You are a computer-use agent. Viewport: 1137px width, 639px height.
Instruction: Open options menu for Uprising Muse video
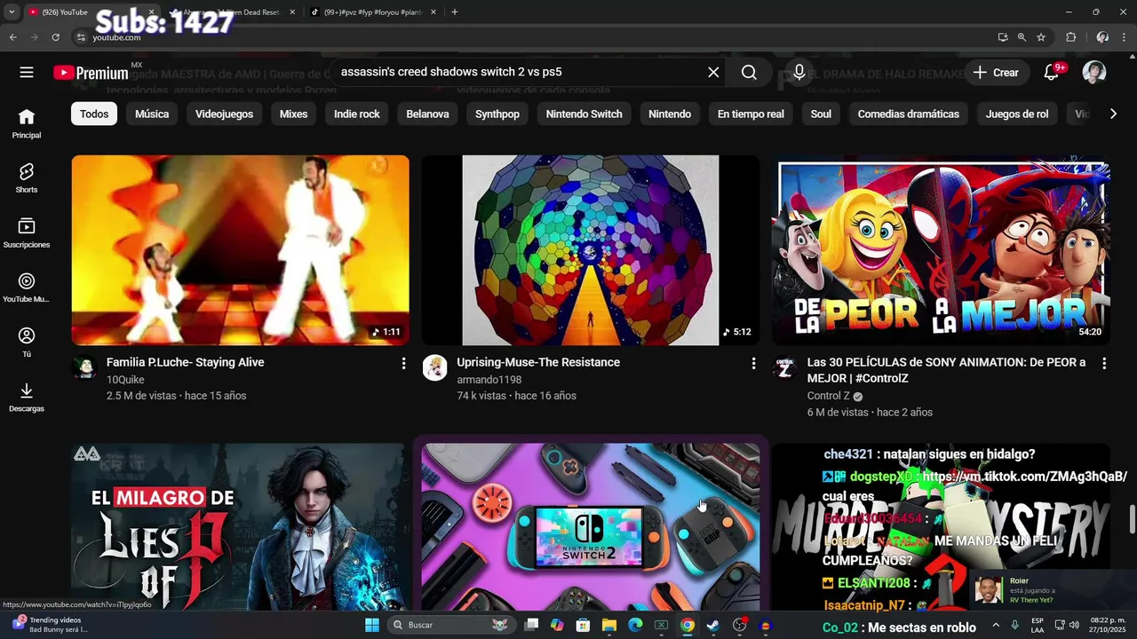coord(753,363)
